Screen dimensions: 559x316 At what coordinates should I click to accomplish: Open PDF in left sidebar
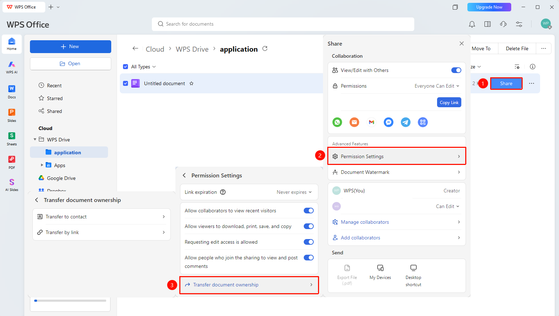pos(12,162)
